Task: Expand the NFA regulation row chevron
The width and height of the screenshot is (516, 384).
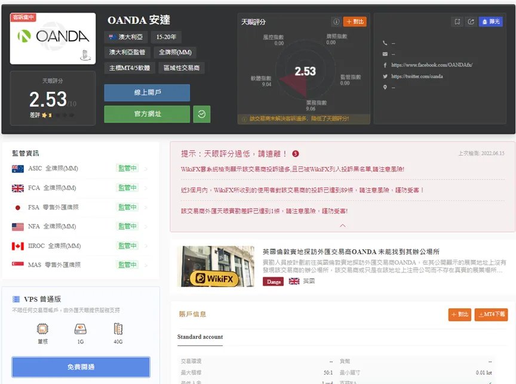Action: pos(146,227)
